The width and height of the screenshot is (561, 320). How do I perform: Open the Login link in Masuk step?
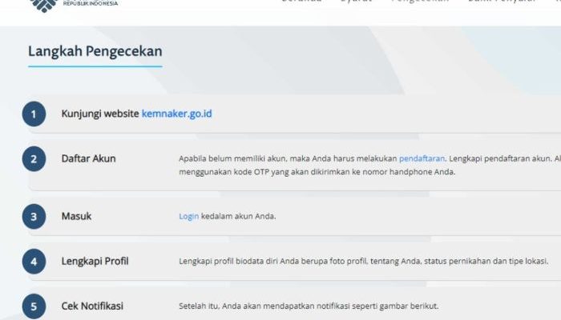pyautogui.click(x=188, y=217)
